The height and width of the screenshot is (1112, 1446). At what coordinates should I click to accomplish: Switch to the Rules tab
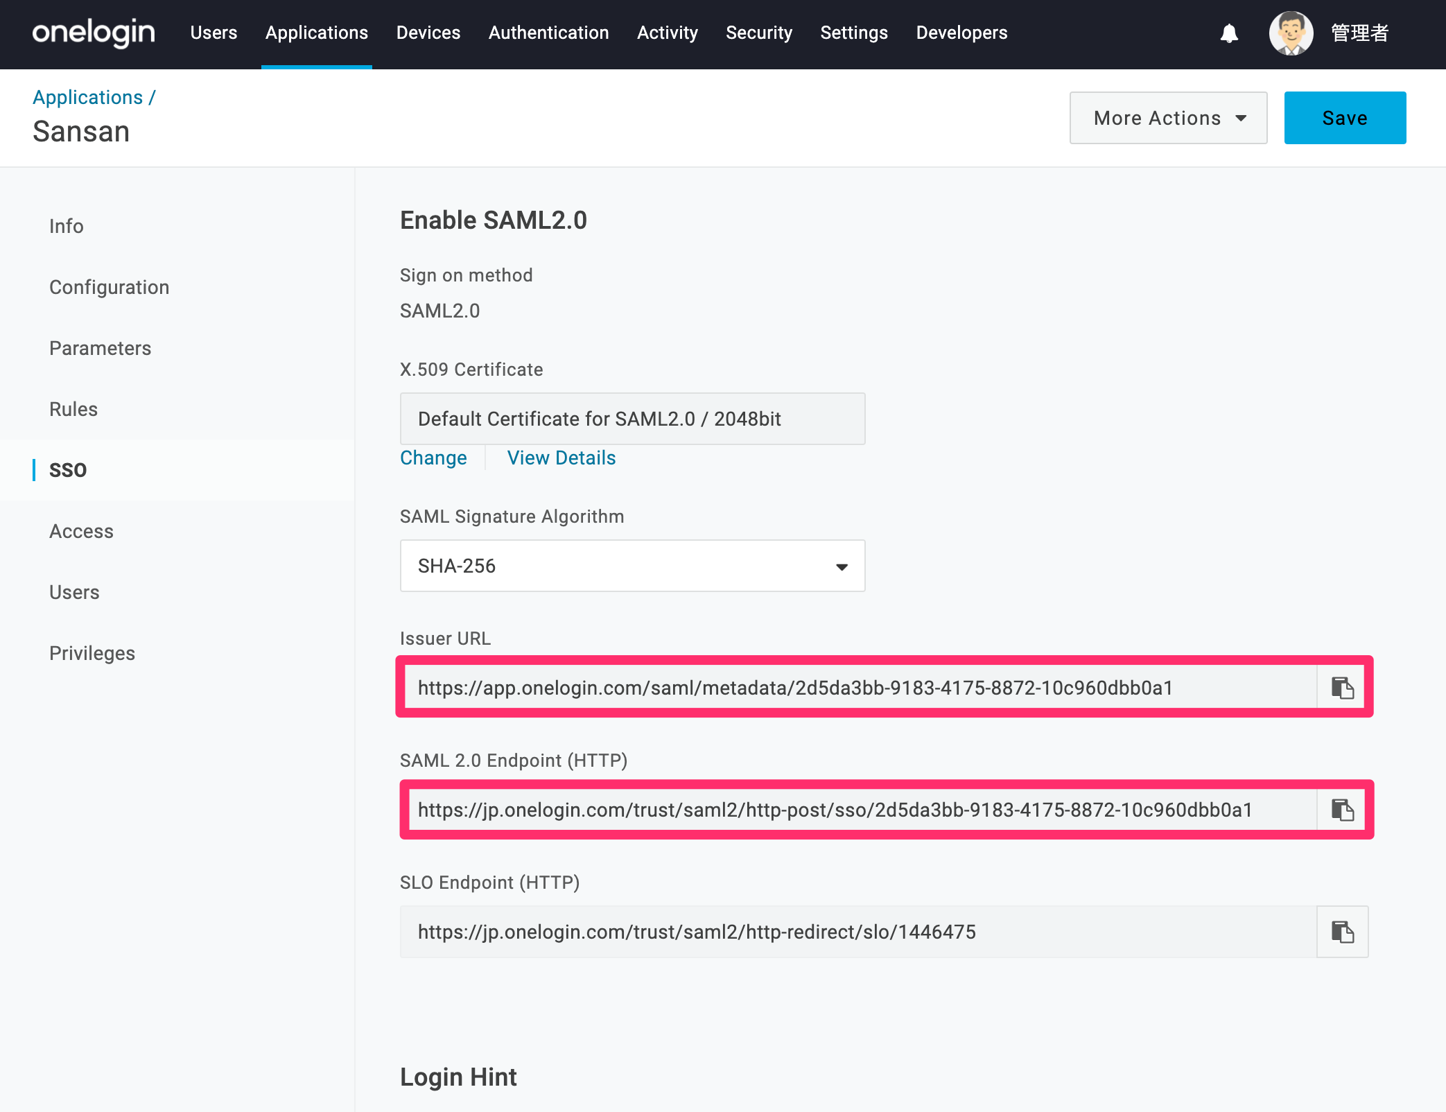(73, 409)
